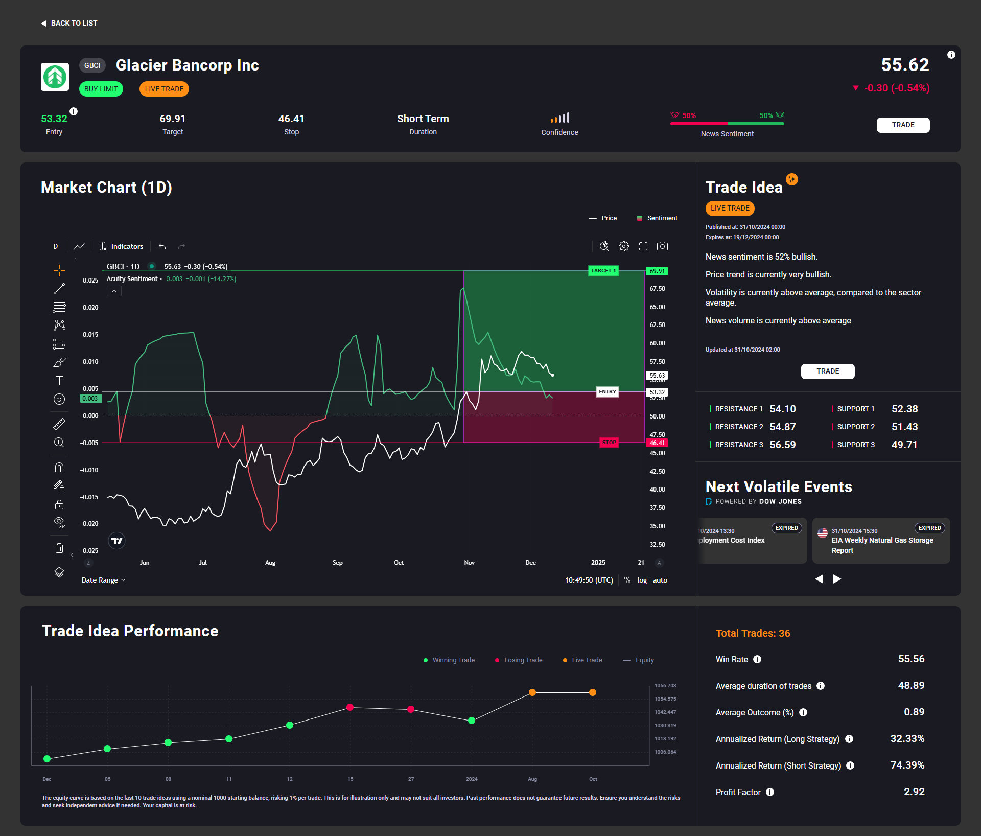Image resolution: width=981 pixels, height=836 pixels.
Task: Open Annualized Return Short Strategy info icon
Action: point(850,765)
